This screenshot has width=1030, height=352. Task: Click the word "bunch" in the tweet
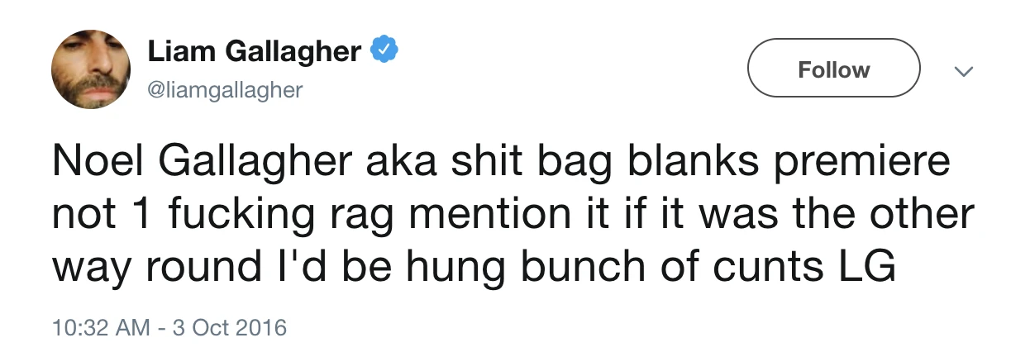[566, 269]
